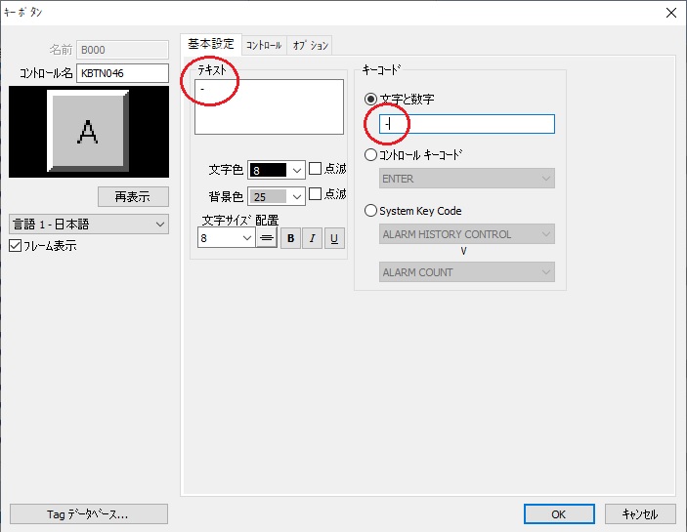The height and width of the screenshot is (532, 687).
Task: Switch to the 基本設定 tab
Action: click(x=211, y=44)
